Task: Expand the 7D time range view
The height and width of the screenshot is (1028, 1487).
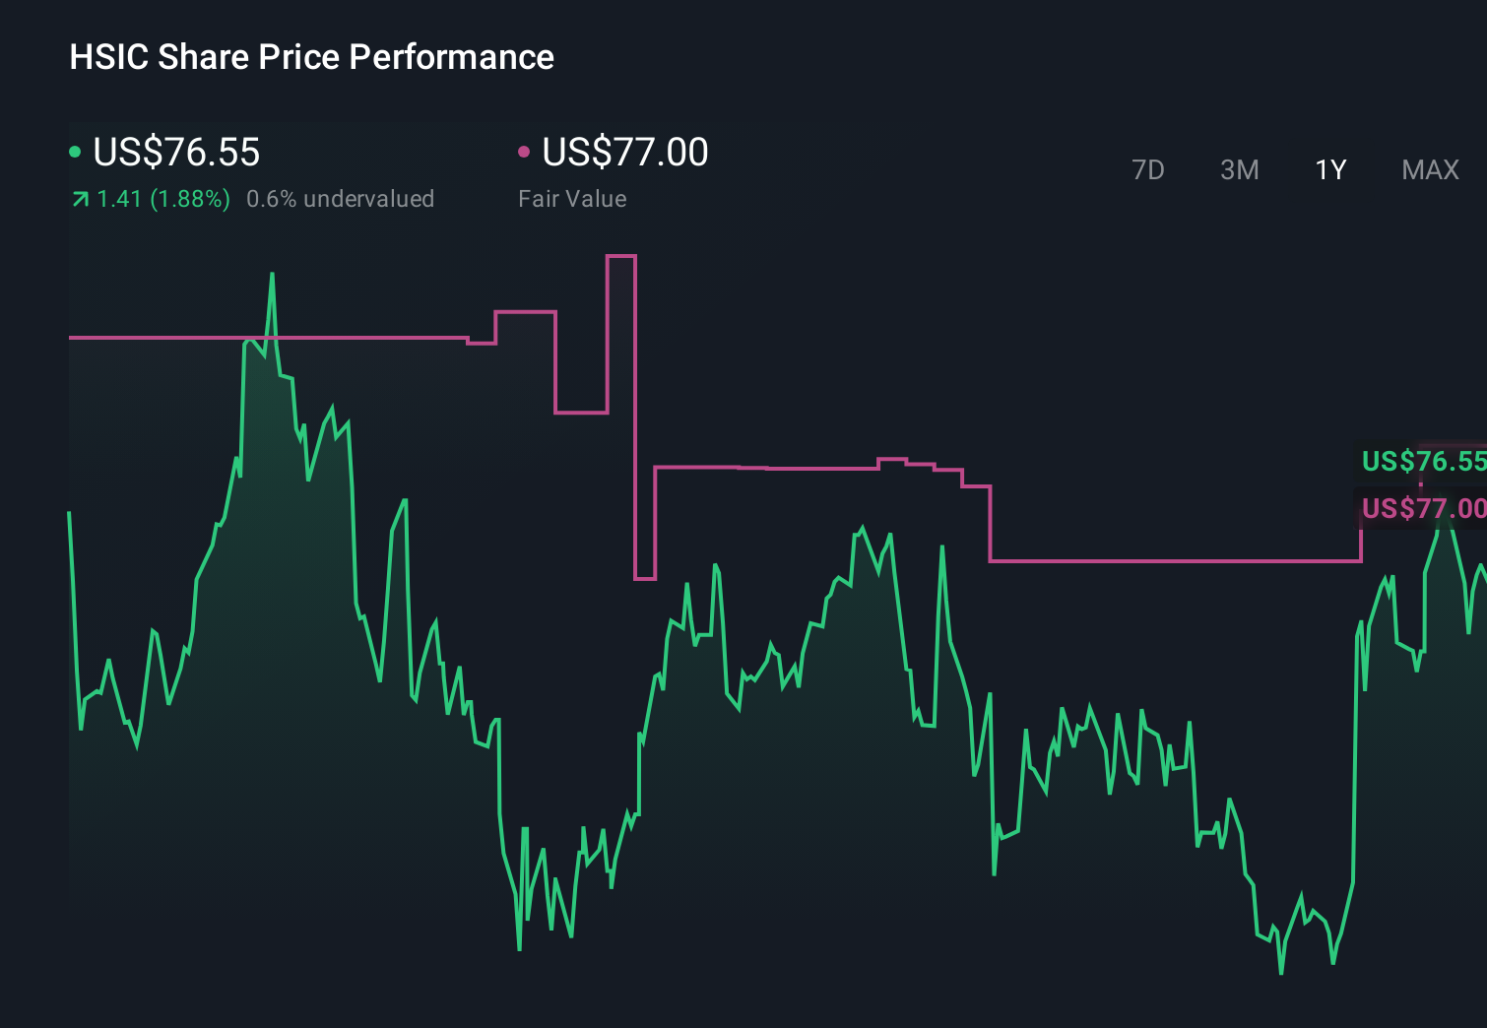Action: click(1148, 169)
